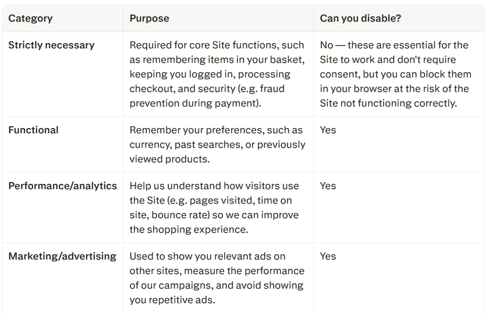Click the 'the shopping experience.' text line
The image size is (485, 313).
[189, 230]
